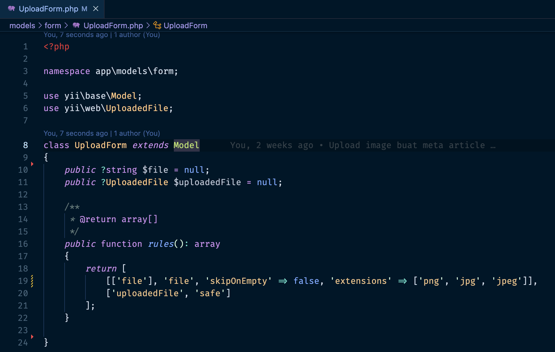Click the 'UploadForm' class name on line 8
The image size is (555, 352).
[x=101, y=145]
